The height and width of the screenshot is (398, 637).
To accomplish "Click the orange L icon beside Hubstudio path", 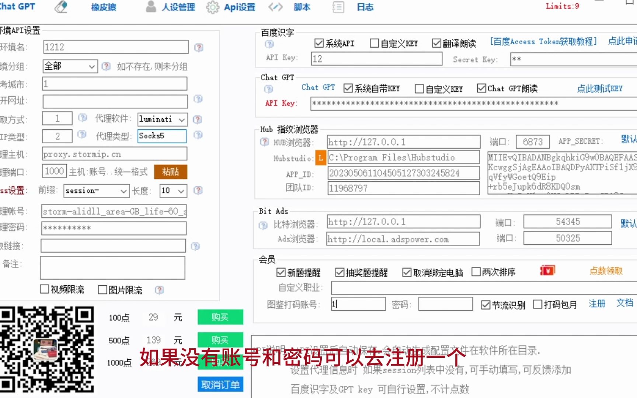I will point(321,158).
